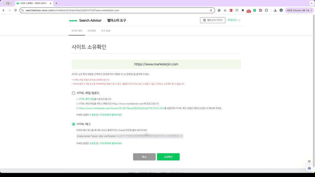Viewport: 315px width, 177px height.
Task: Download the HTML 확인 파일 link
Action: 86,99
